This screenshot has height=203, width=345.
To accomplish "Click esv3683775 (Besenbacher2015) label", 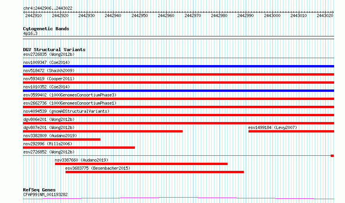I will click(x=98, y=168).
